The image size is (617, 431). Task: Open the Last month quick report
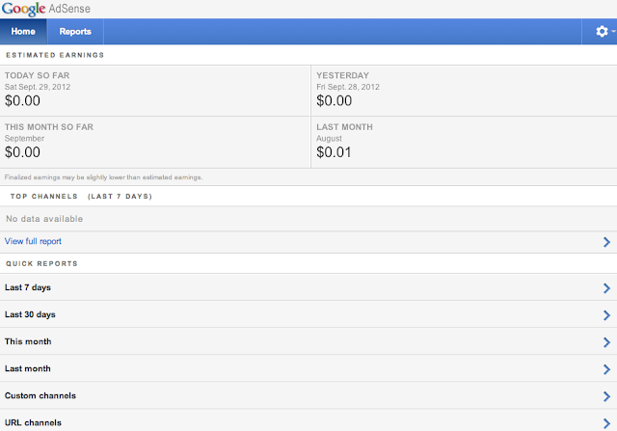click(x=28, y=368)
